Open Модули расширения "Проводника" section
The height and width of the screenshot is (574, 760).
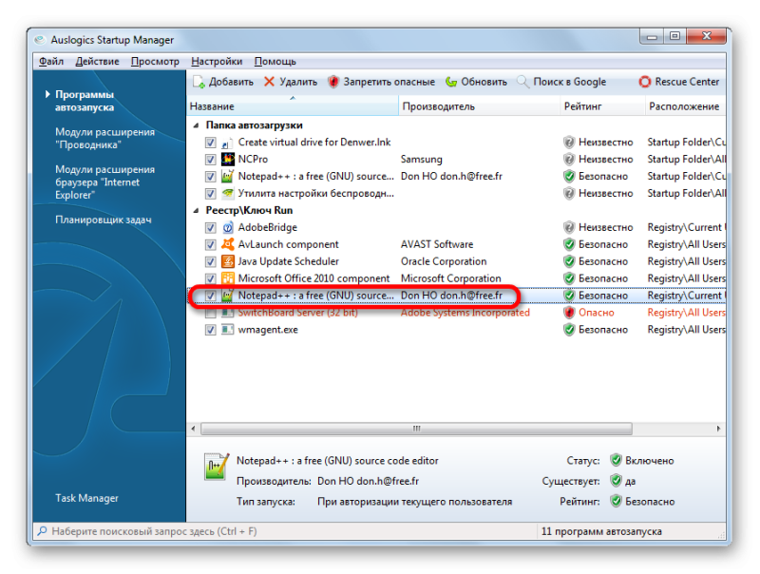point(104,138)
